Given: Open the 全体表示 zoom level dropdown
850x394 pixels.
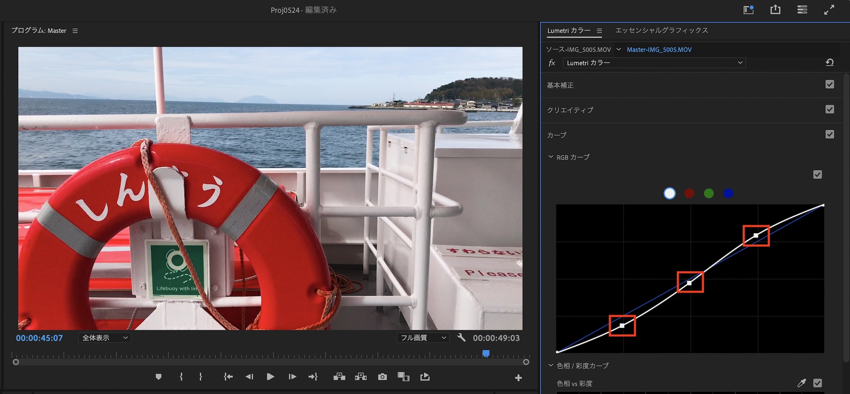Looking at the screenshot, I should coord(105,338).
